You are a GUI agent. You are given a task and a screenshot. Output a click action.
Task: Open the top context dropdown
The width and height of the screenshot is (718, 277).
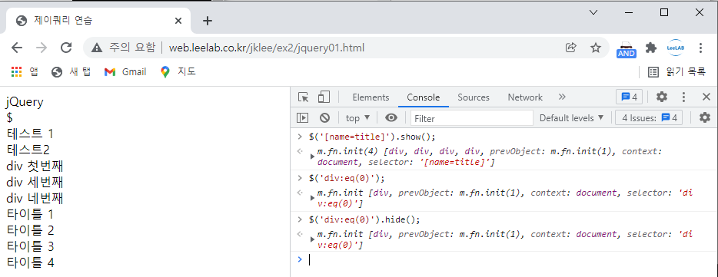357,118
